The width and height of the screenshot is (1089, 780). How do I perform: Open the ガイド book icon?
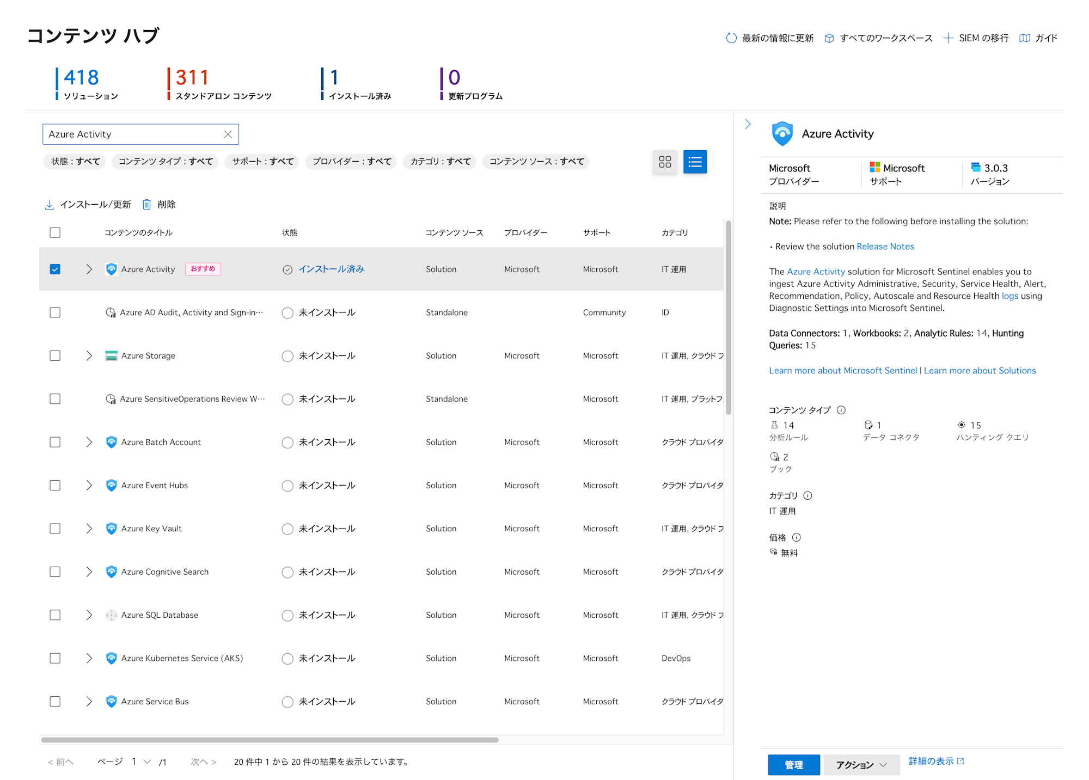point(1024,38)
